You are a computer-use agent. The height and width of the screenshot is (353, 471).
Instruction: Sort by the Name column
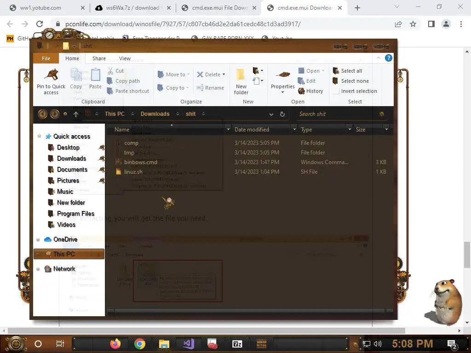[122, 129]
